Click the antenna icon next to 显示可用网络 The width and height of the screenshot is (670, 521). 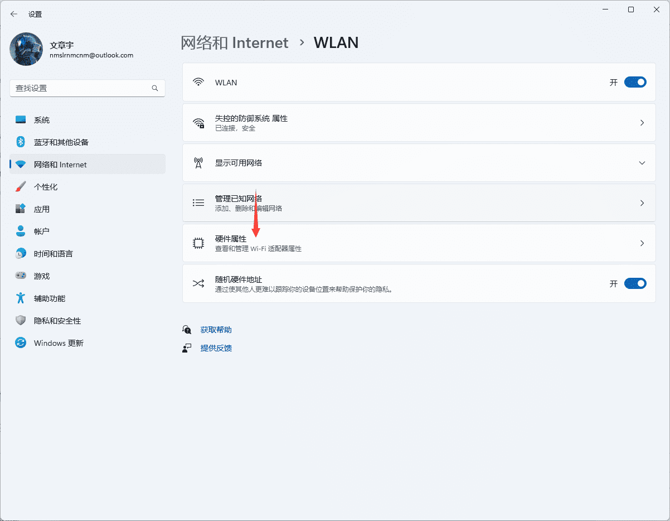point(199,162)
